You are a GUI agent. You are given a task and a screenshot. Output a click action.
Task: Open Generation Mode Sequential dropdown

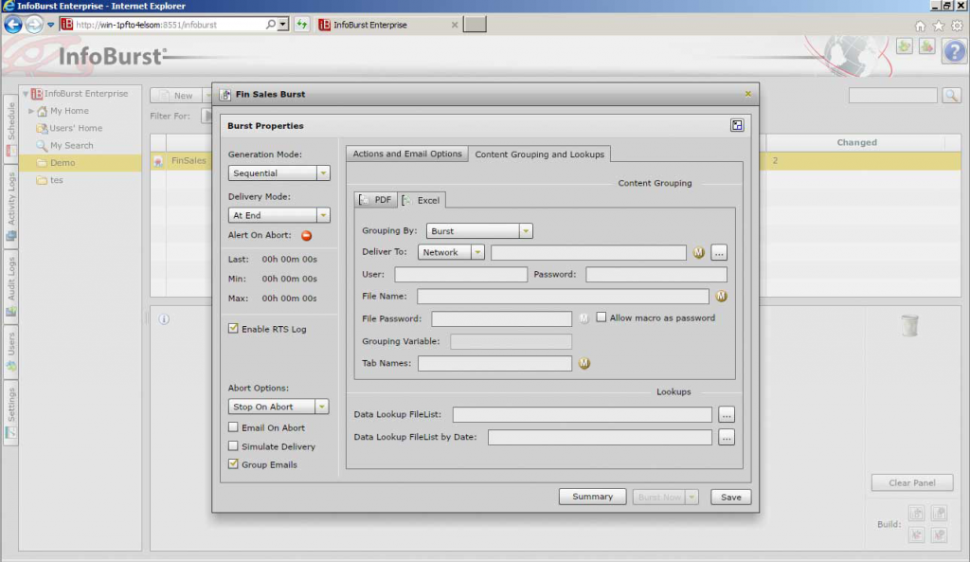point(323,173)
